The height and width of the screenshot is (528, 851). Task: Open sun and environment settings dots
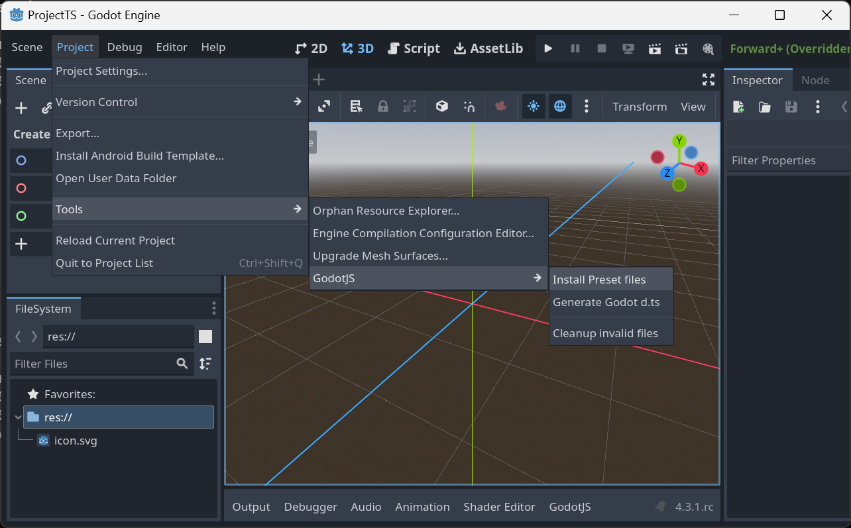click(x=587, y=106)
